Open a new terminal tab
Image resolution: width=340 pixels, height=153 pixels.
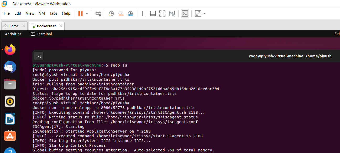(x=39, y=56)
